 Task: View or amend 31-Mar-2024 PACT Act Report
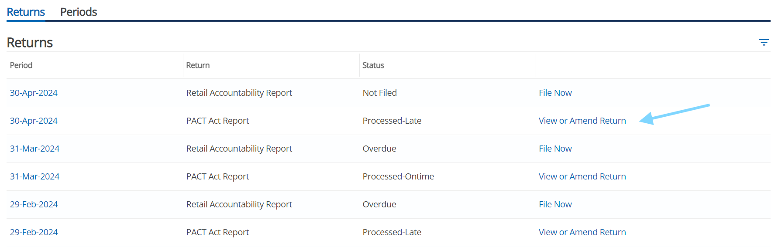click(x=582, y=176)
